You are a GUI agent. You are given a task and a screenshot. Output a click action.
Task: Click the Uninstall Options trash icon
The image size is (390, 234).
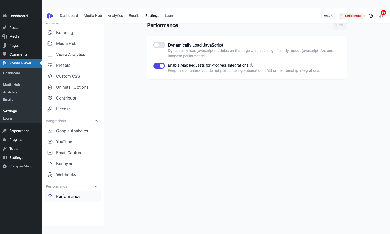pyautogui.click(x=50, y=87)
